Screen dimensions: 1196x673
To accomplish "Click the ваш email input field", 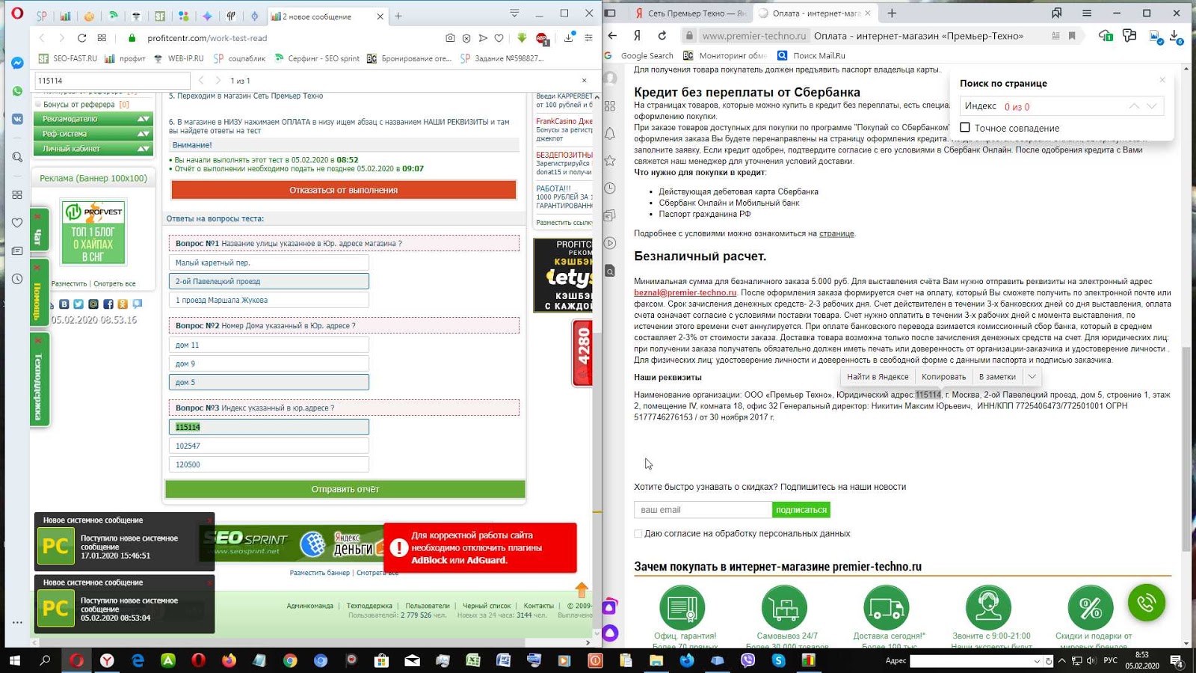I will pyautogui.click(x=703, y=510).
